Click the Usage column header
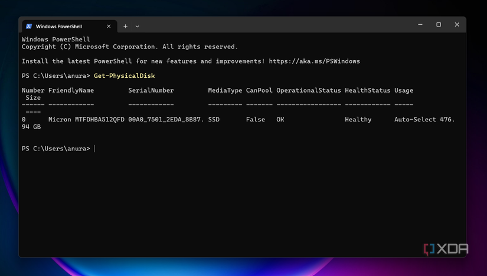Screen dimensions: 487x276 [404, 90]
